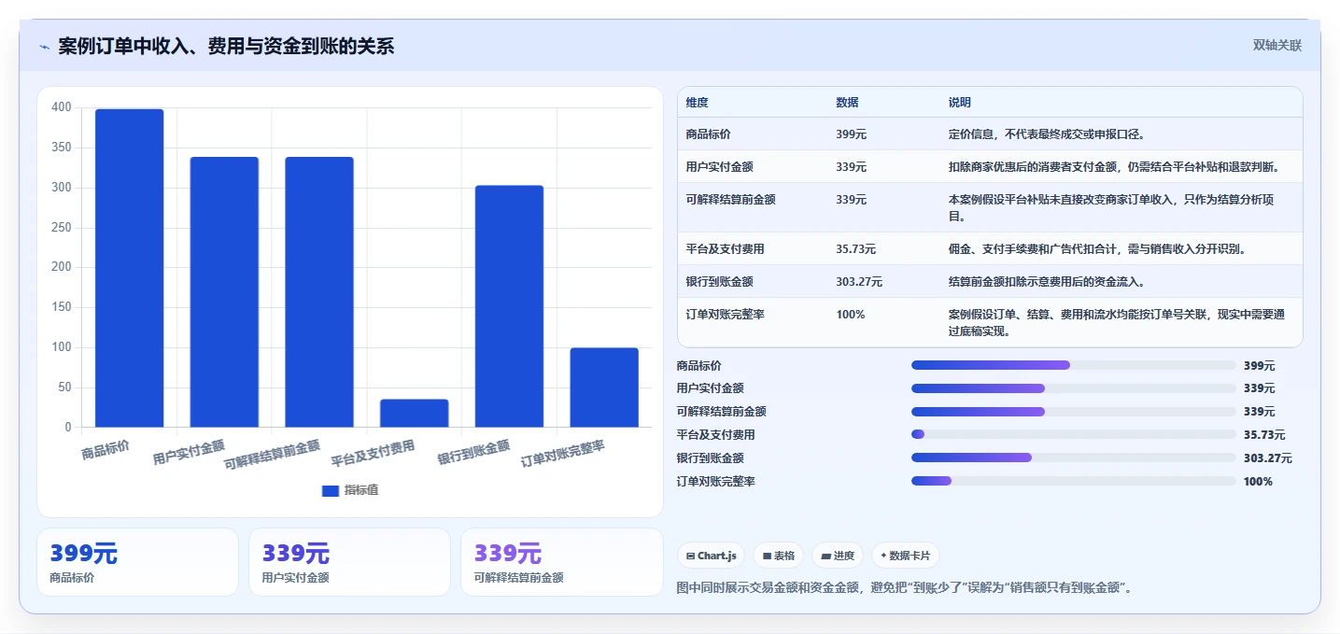Viewport: 1340px width, 634px height.
Task: Click the footnote starting with 图中同时展示
Action: click(x=905, y=588)
